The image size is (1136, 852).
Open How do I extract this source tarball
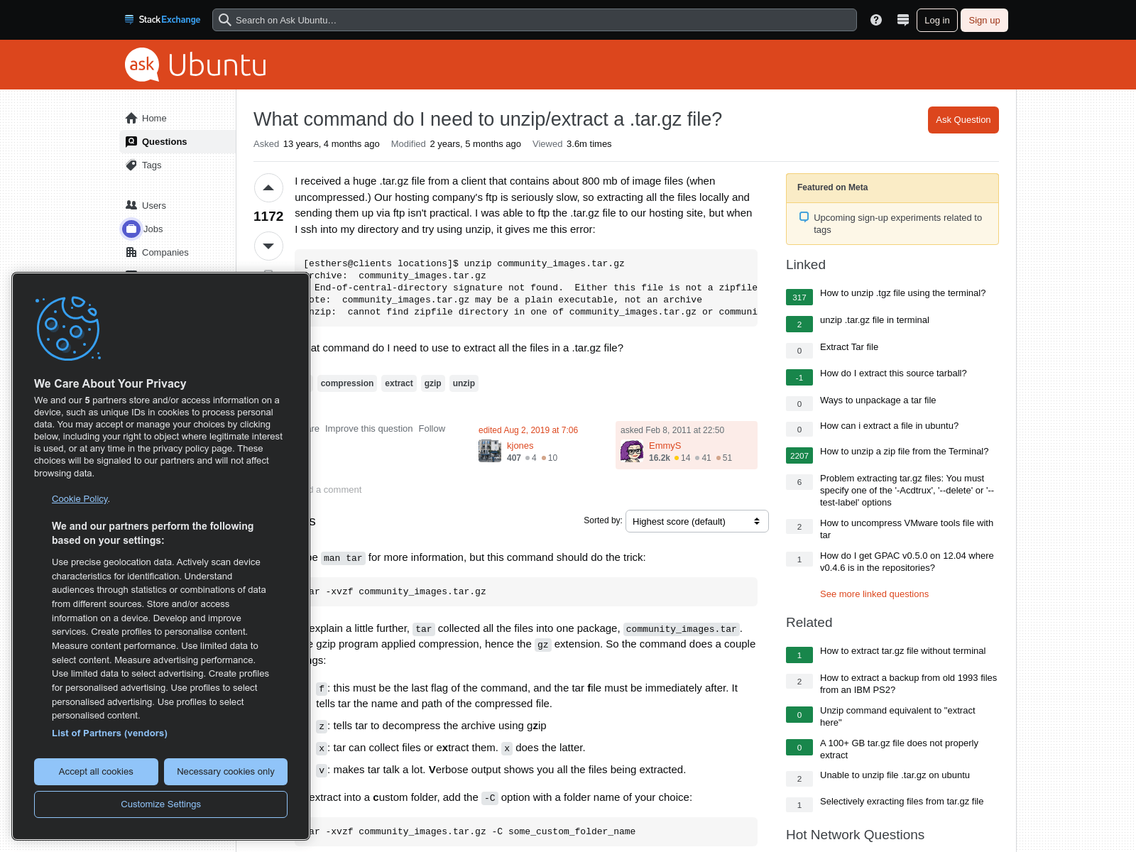(x=893, y=373)
